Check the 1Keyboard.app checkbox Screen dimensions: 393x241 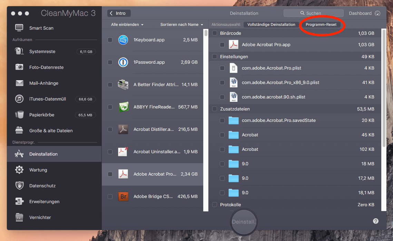click(110, 40)
